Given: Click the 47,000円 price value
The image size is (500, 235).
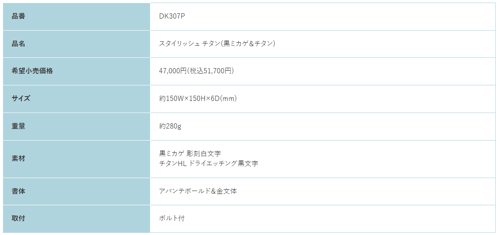Looking at the screenshot, I should pos(173,71).
